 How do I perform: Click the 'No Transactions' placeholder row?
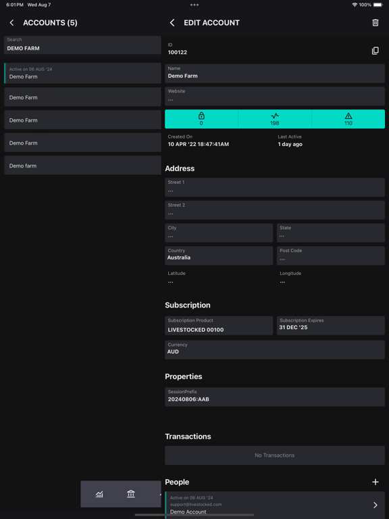tap(275, 455)
